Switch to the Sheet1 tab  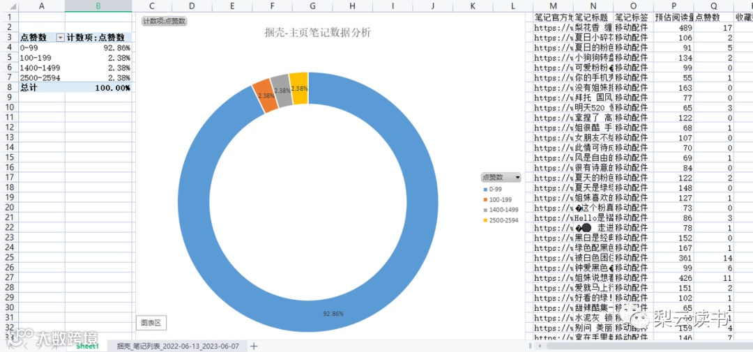(x=87, y=346)
